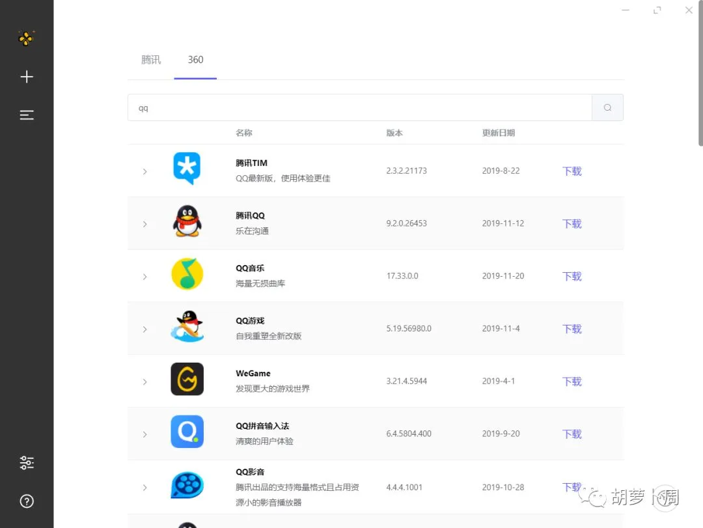The width and height of the screenshot is (703, 528).
Task: Click the date 2019-10-28
Action: pyautogui.click(x=503, y=487)
